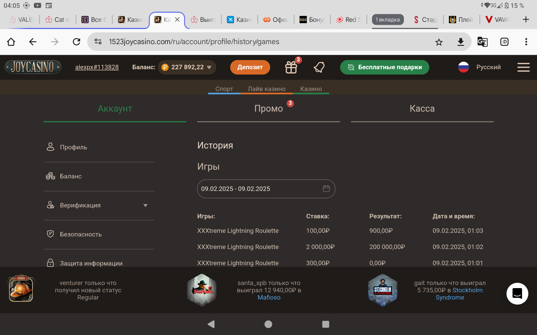The width and height of the screenshot is (537, 335).
Task: Open the Mafioso game link
Action: tap(269, 298)
